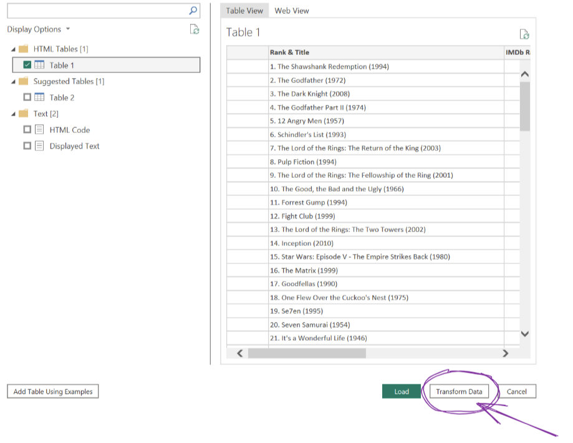Viewport: 573px width, 443px height.
Task: Click the Table 1 grid icon
Action: tap(39, 65)
